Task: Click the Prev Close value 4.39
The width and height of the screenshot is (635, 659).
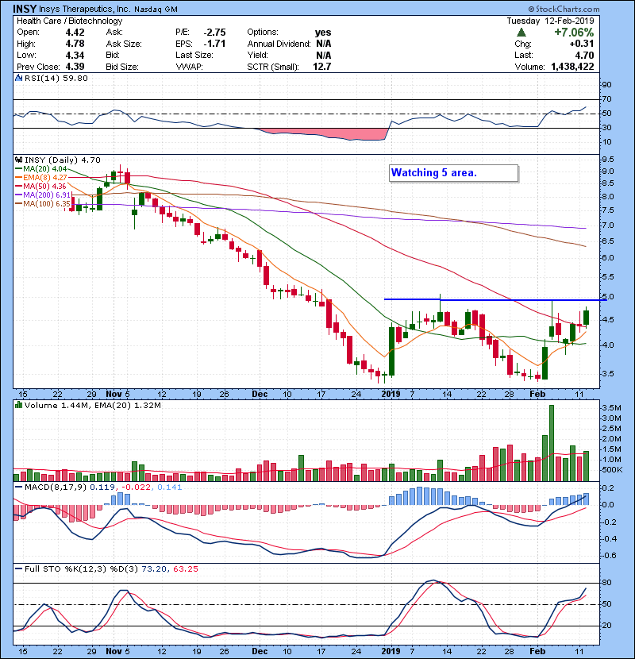Action: pos(75,67)
